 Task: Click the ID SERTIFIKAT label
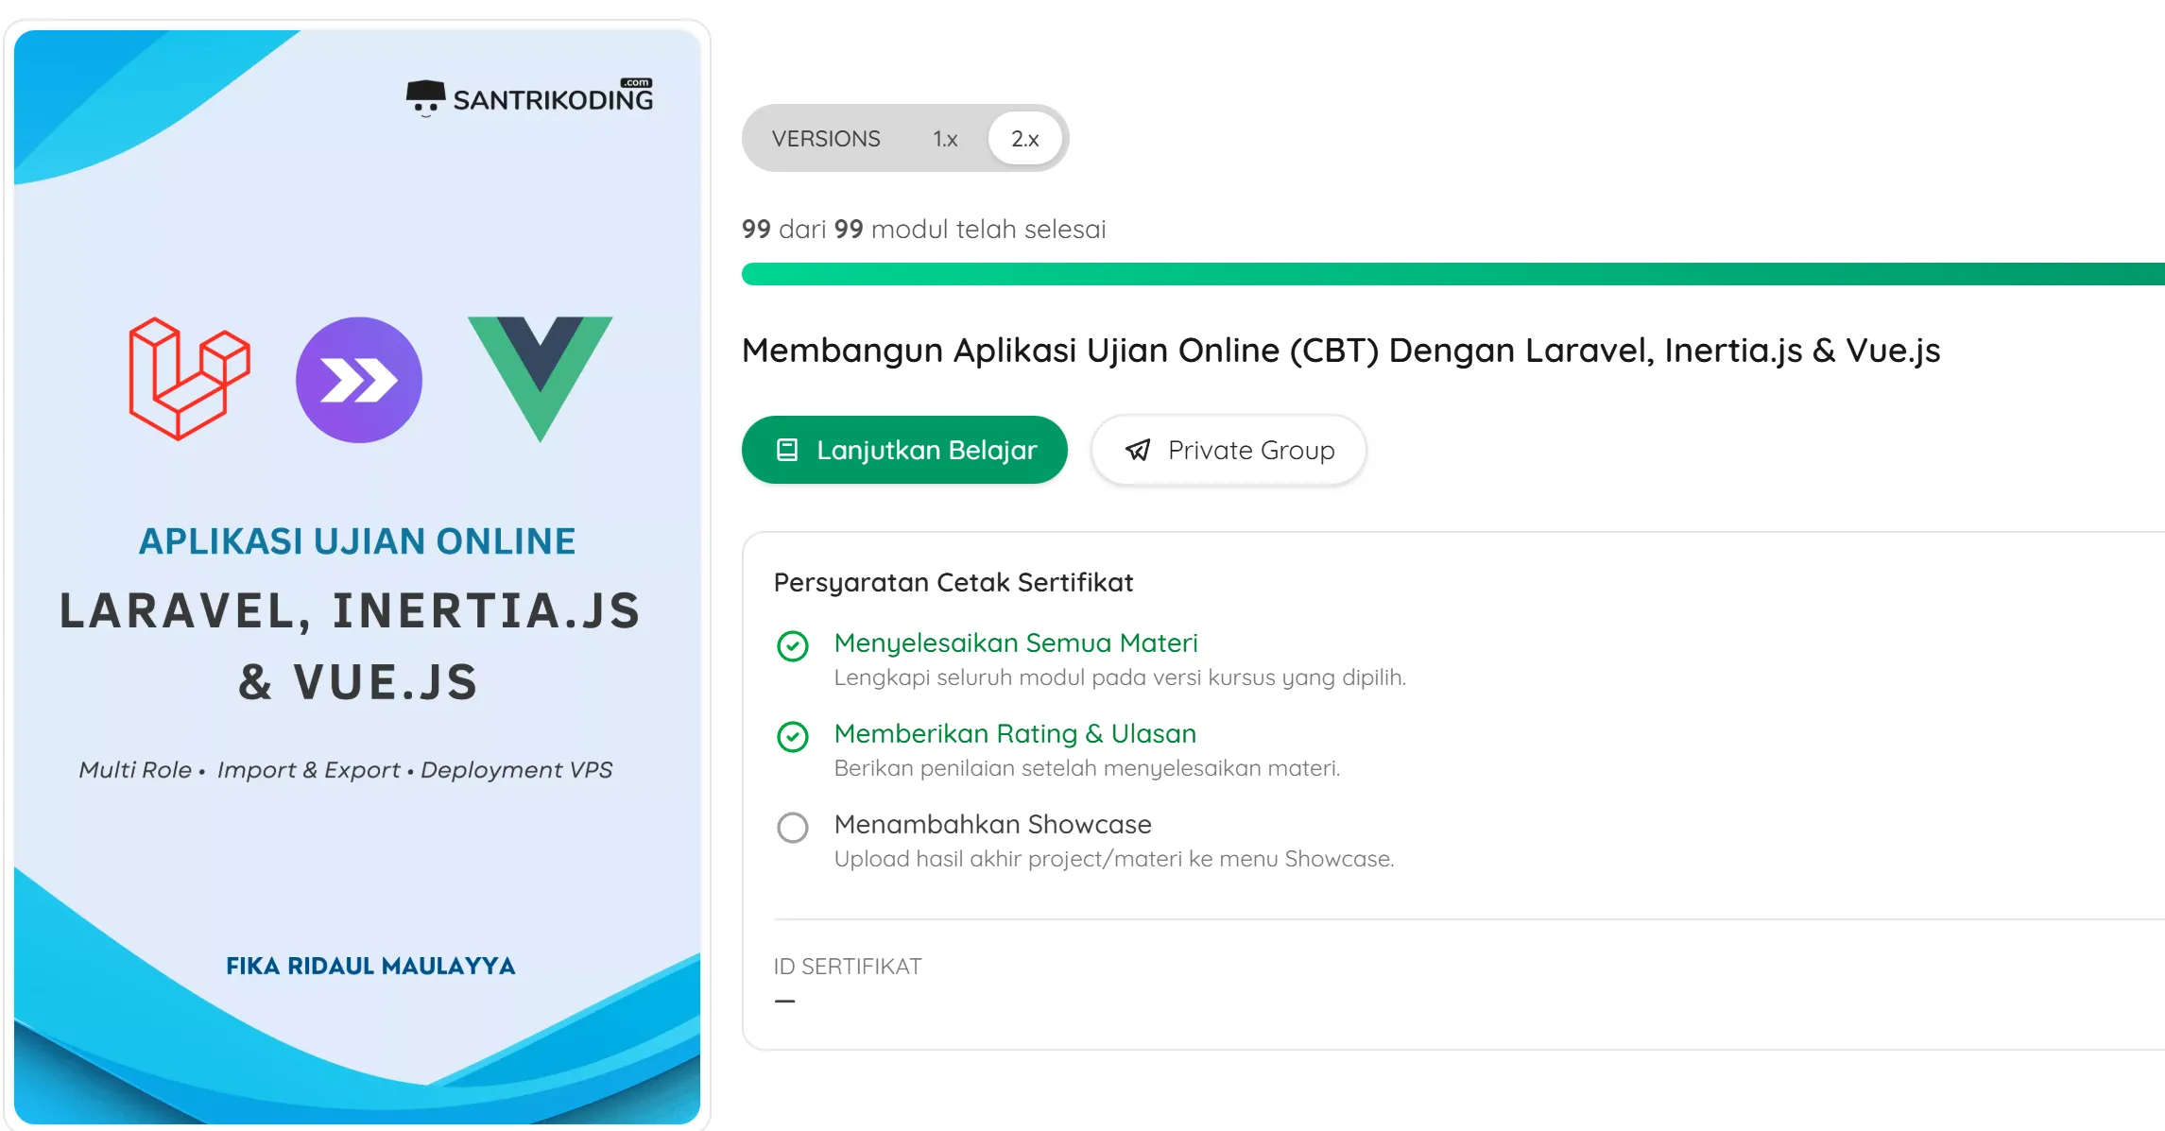848,967
